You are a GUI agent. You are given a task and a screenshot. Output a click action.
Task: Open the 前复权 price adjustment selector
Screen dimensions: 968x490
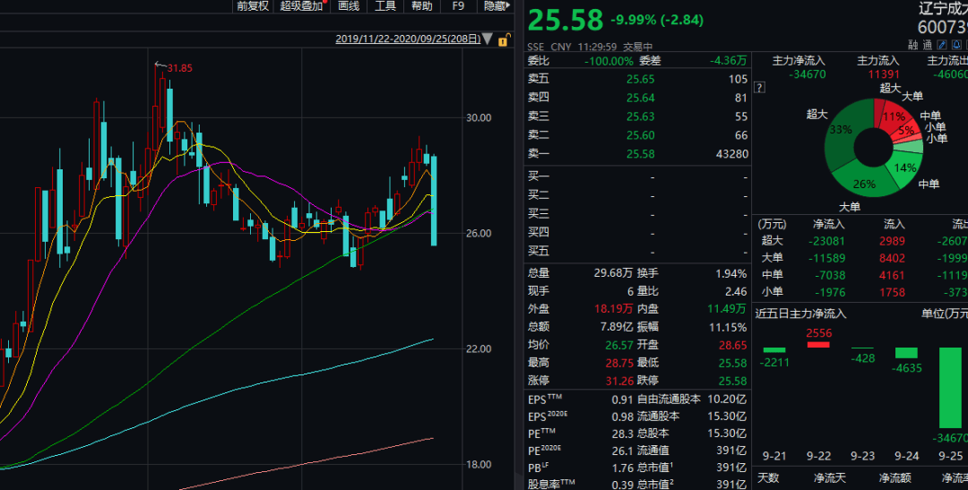tap(252, 6)
